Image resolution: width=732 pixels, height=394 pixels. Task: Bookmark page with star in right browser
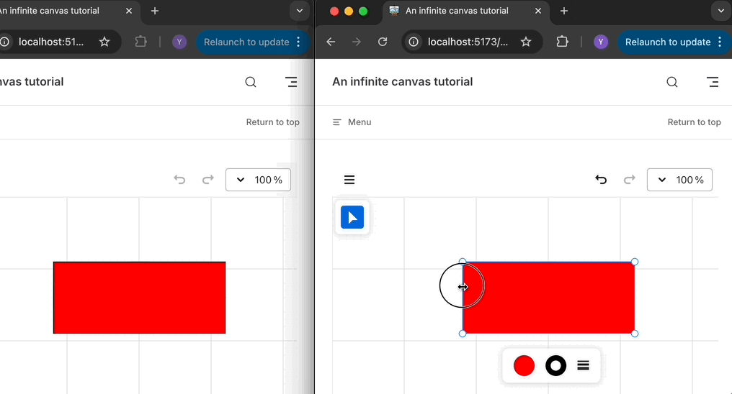click(526, 42)
